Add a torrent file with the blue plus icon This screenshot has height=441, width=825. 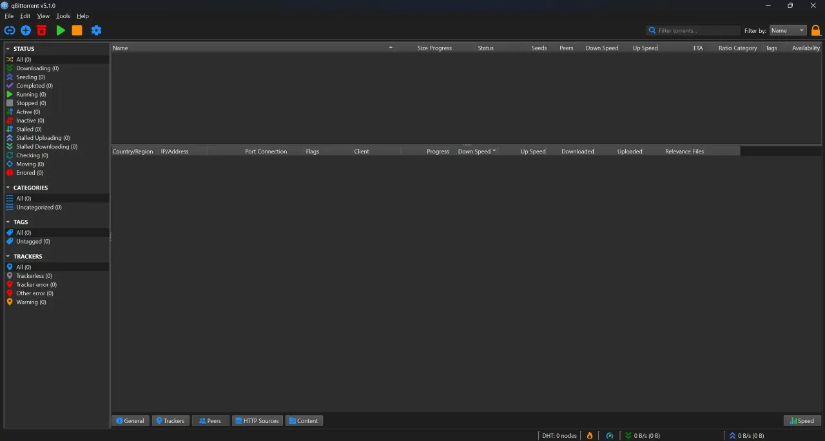coord(26,30)
